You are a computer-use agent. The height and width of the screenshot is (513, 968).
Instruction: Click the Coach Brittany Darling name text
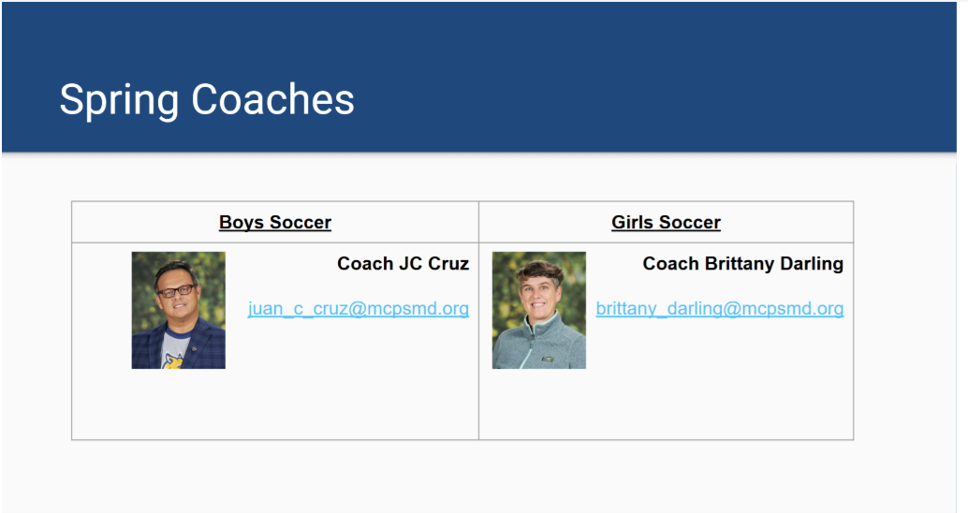742,264
